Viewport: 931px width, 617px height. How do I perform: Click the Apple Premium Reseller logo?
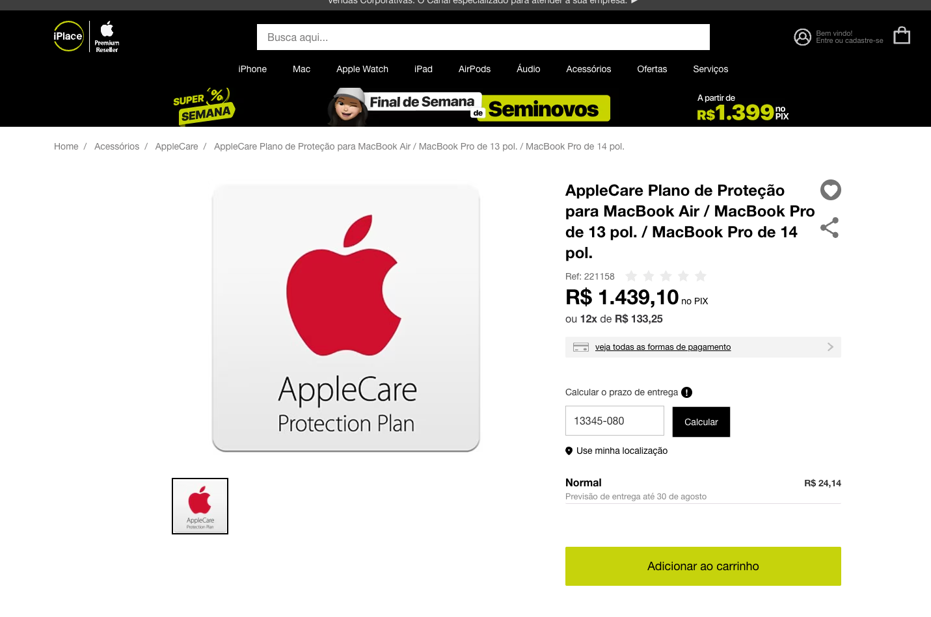[107, 36]
